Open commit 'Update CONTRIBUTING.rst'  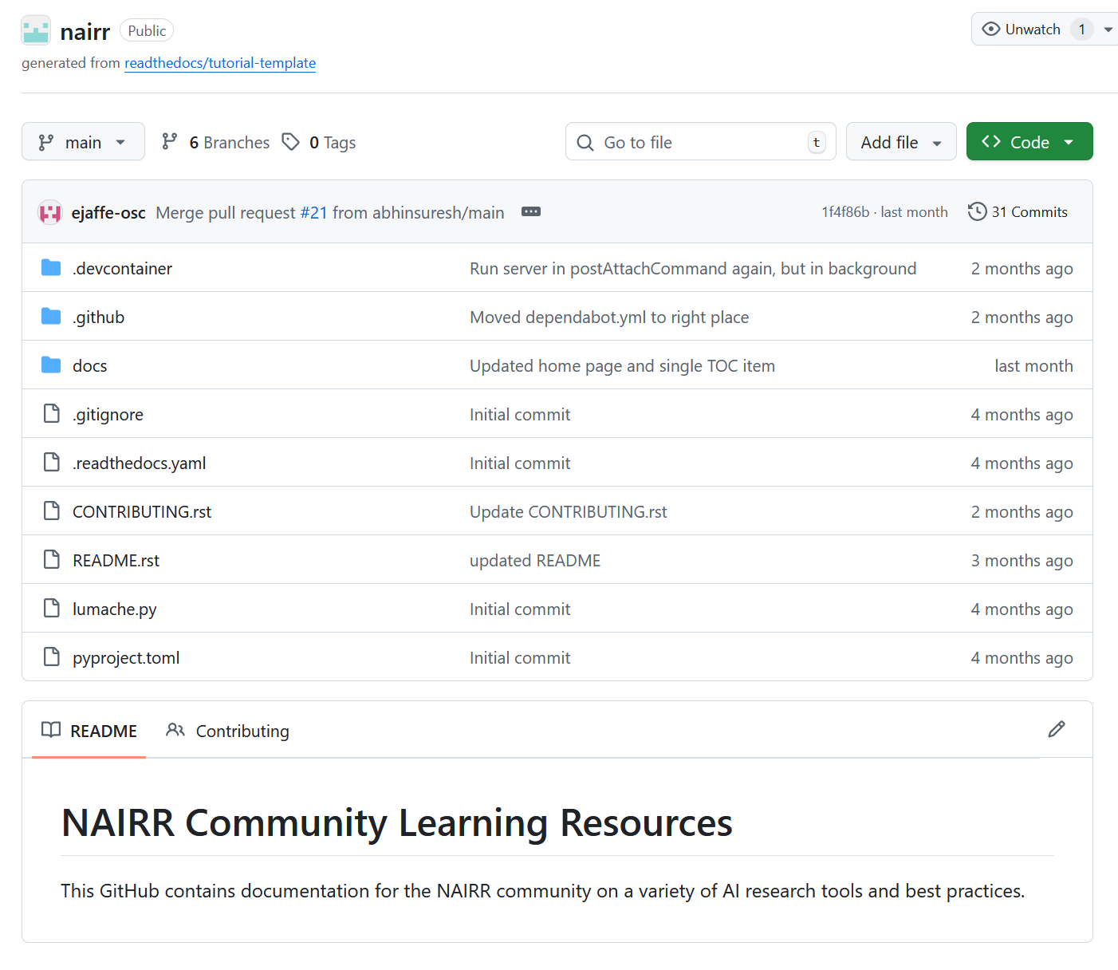568,512
